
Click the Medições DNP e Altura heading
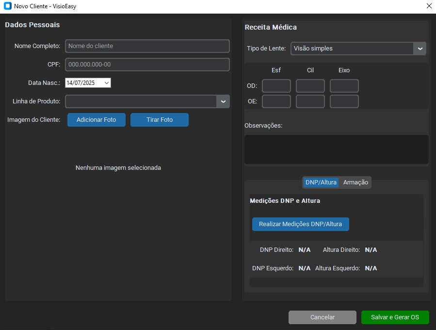point(285,201)
